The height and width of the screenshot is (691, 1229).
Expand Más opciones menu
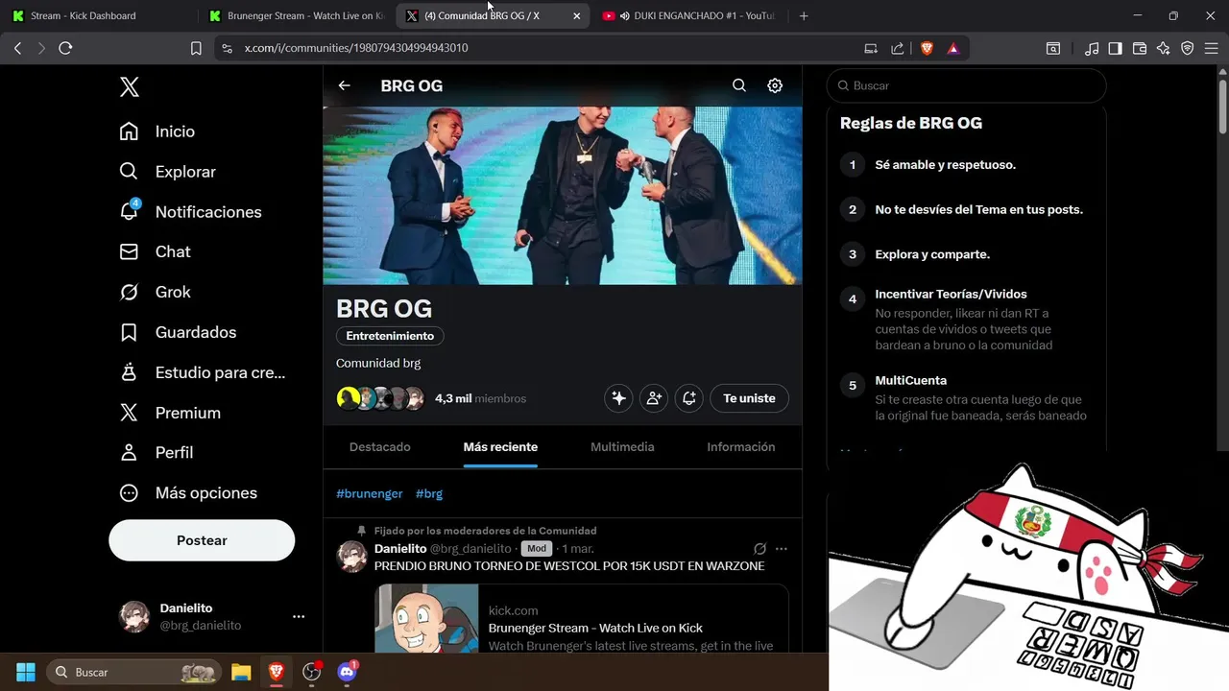[188, 492]
